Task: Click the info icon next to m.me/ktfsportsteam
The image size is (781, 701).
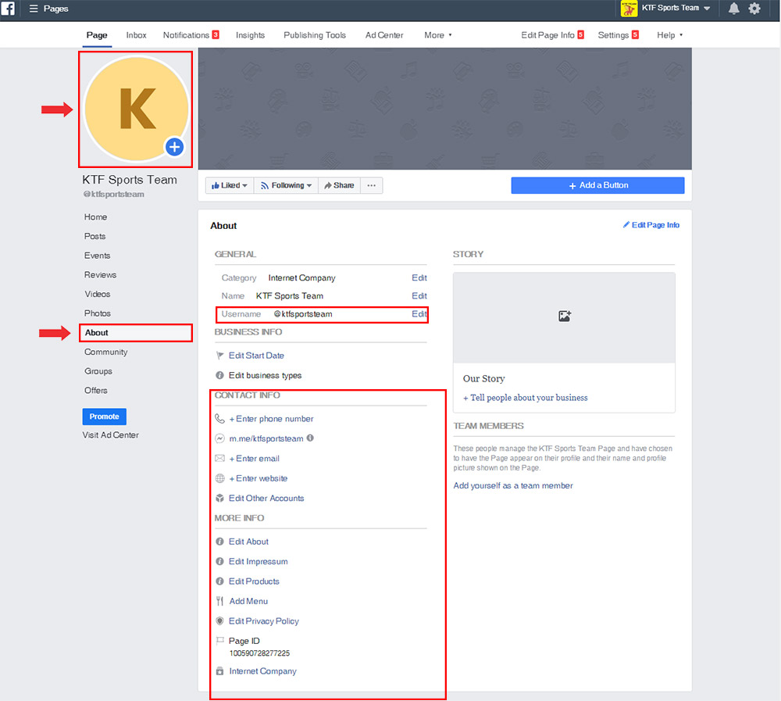Action: pos(310,438)
